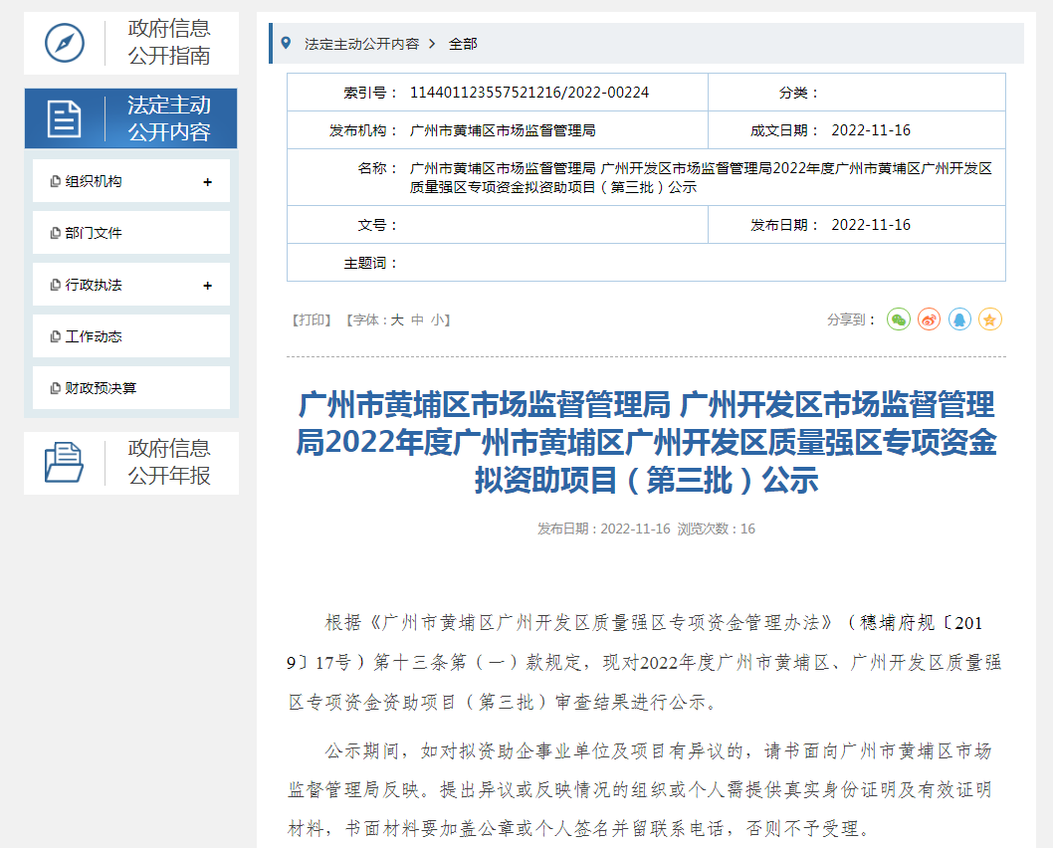Click the 打印 print link
1053x848 pixels.
click(x=311, y=320)
